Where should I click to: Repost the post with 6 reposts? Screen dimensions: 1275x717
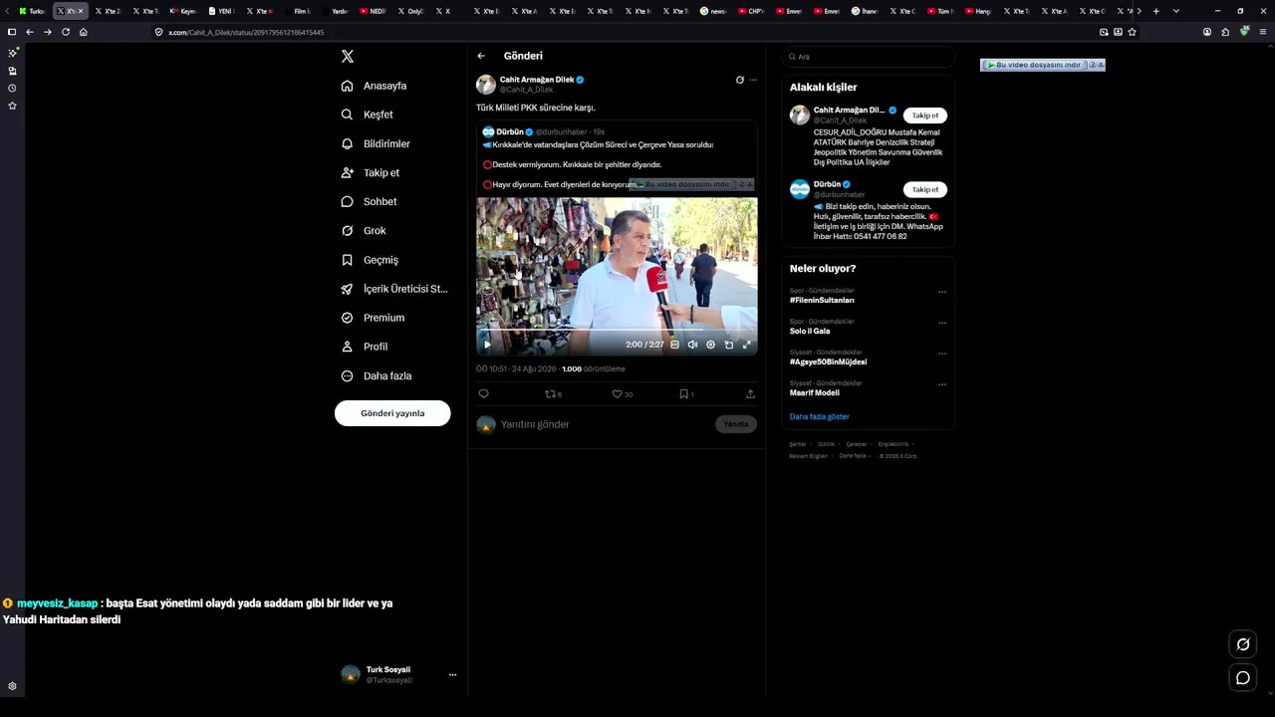click(553, 394)
